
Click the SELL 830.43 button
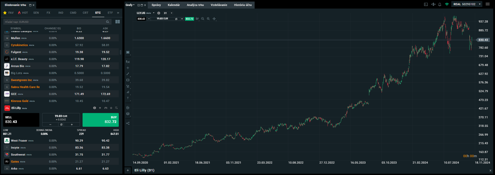click(x=21, y=120)
